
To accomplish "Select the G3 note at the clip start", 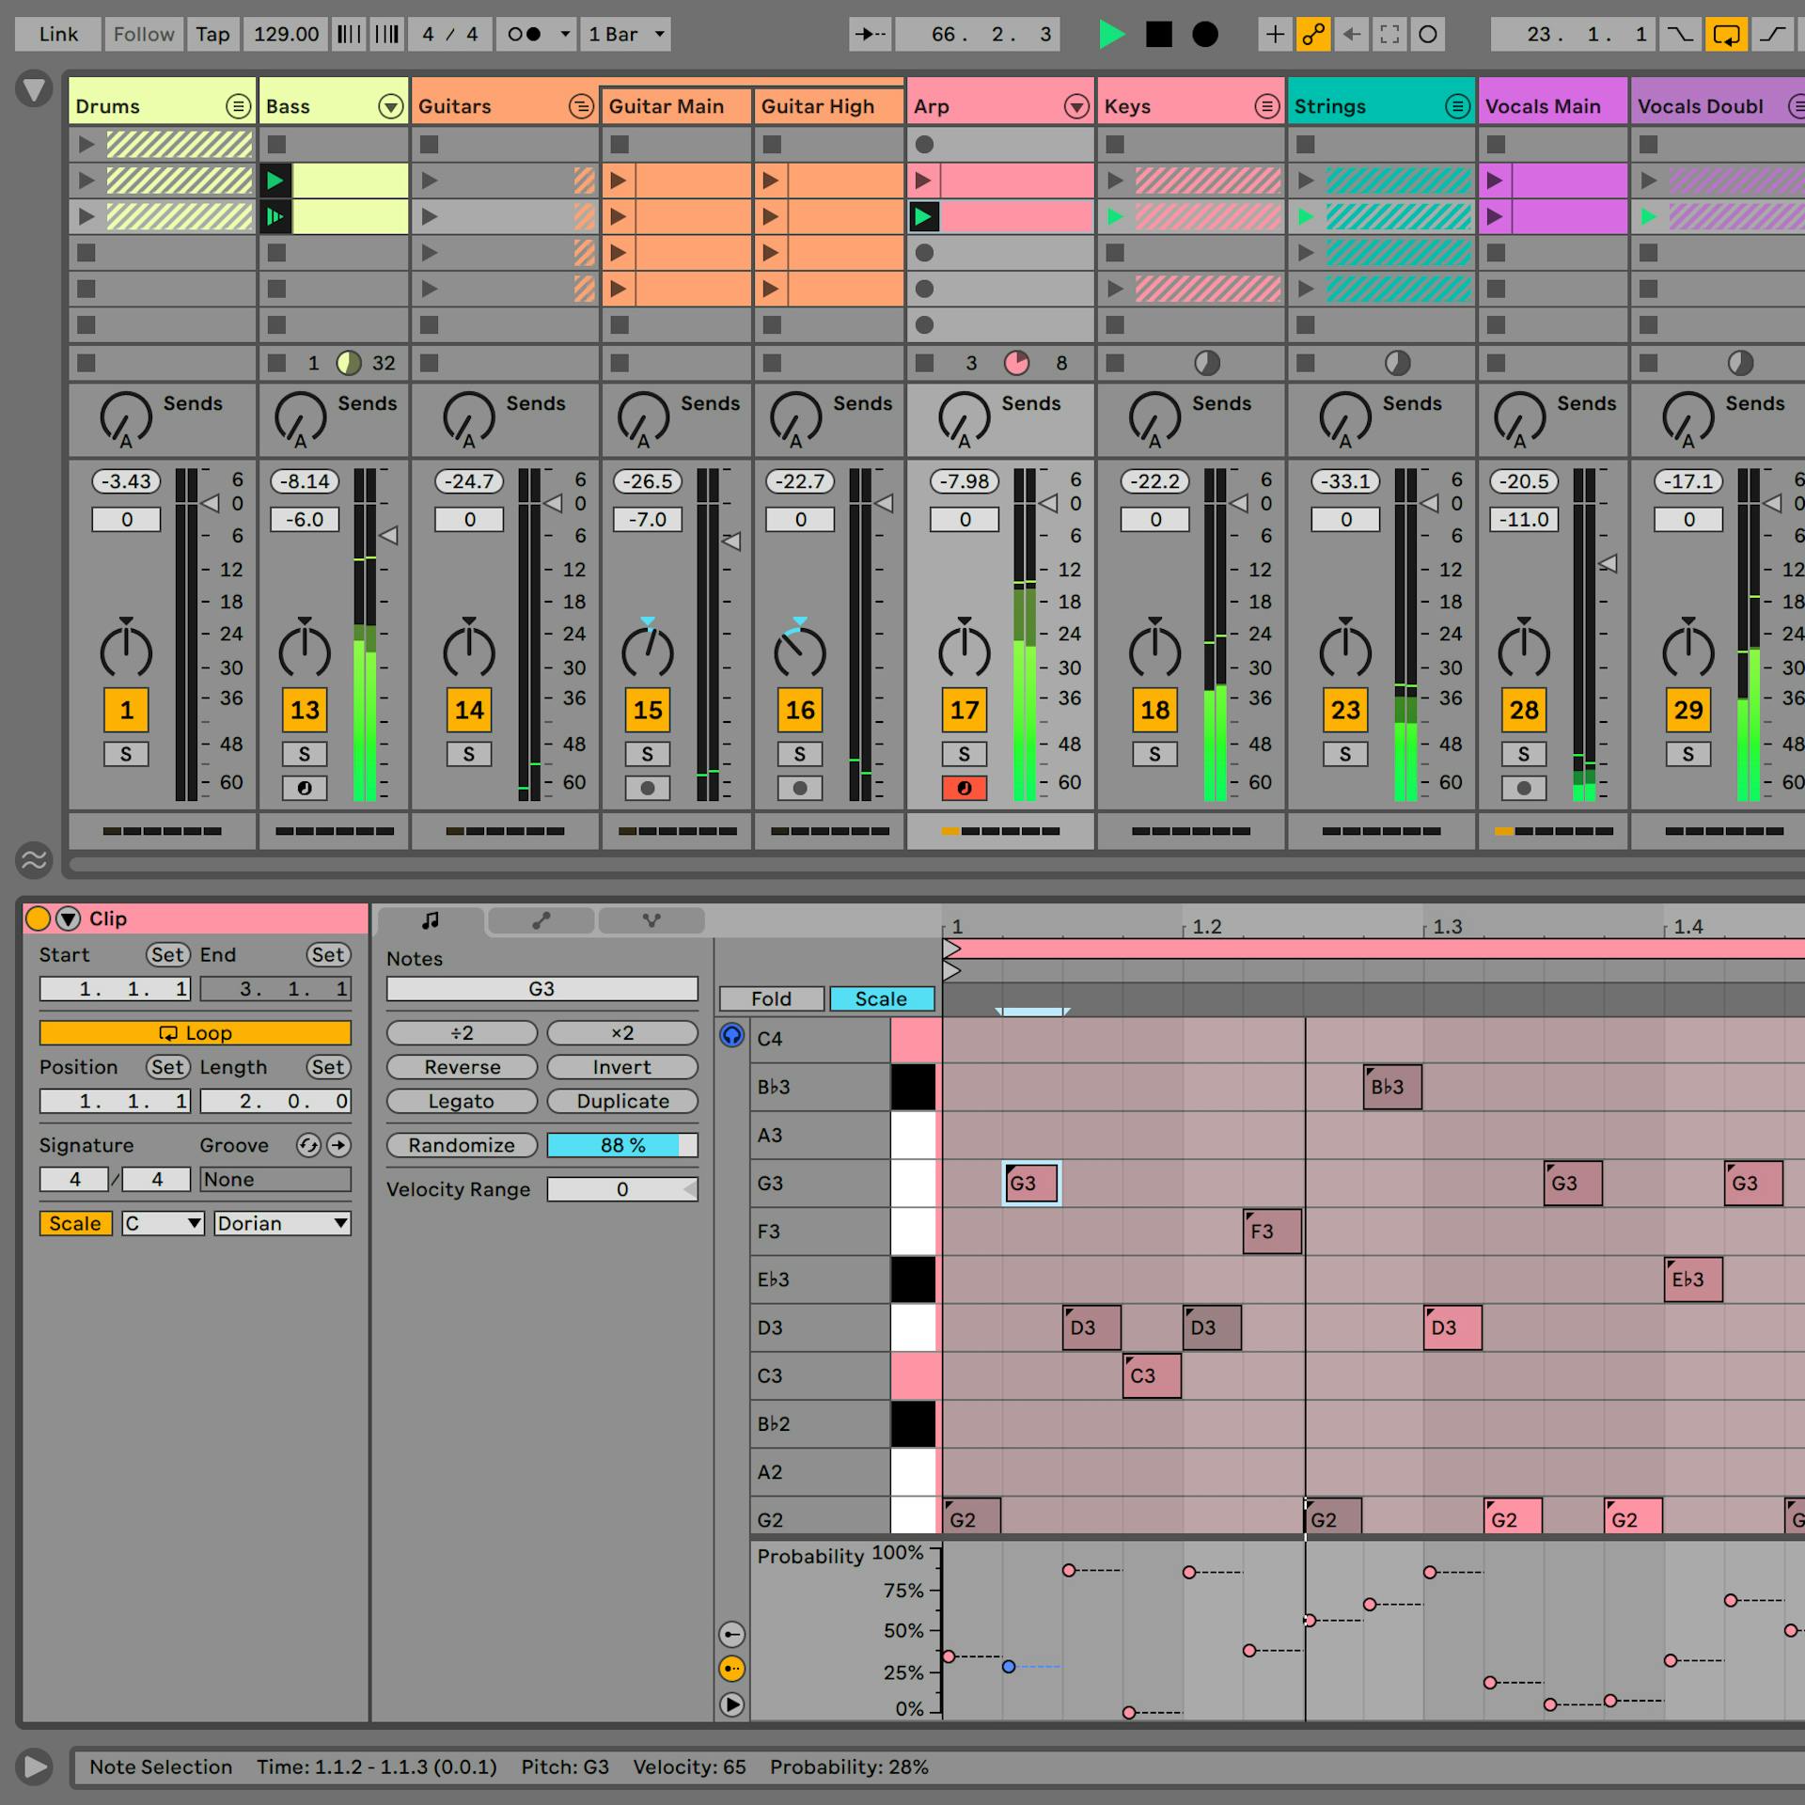I will click(x=1030, y=1183).
